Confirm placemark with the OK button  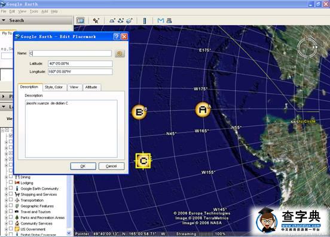[83, 166]
